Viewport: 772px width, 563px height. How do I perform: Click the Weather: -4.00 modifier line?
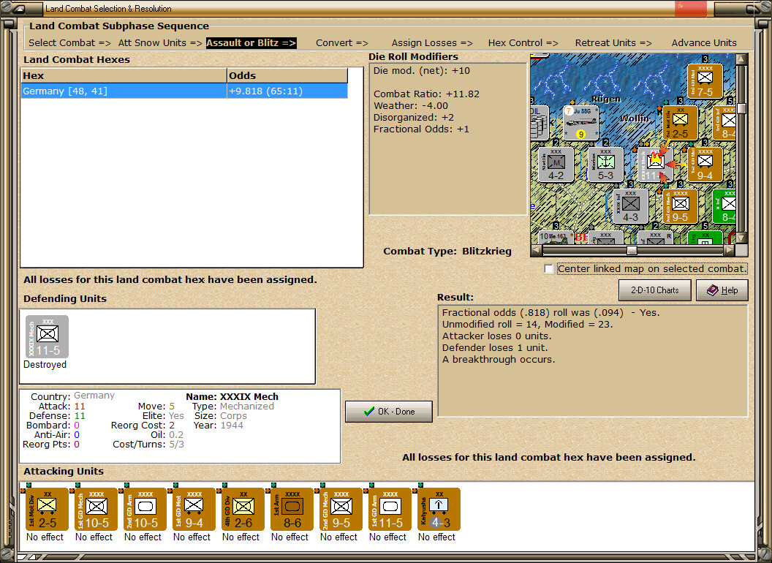pos(411,106)
